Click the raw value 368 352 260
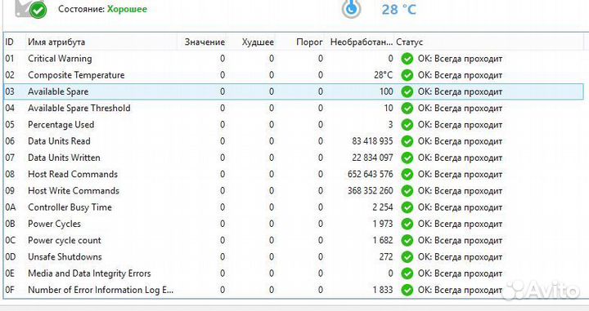 (370, 191)
